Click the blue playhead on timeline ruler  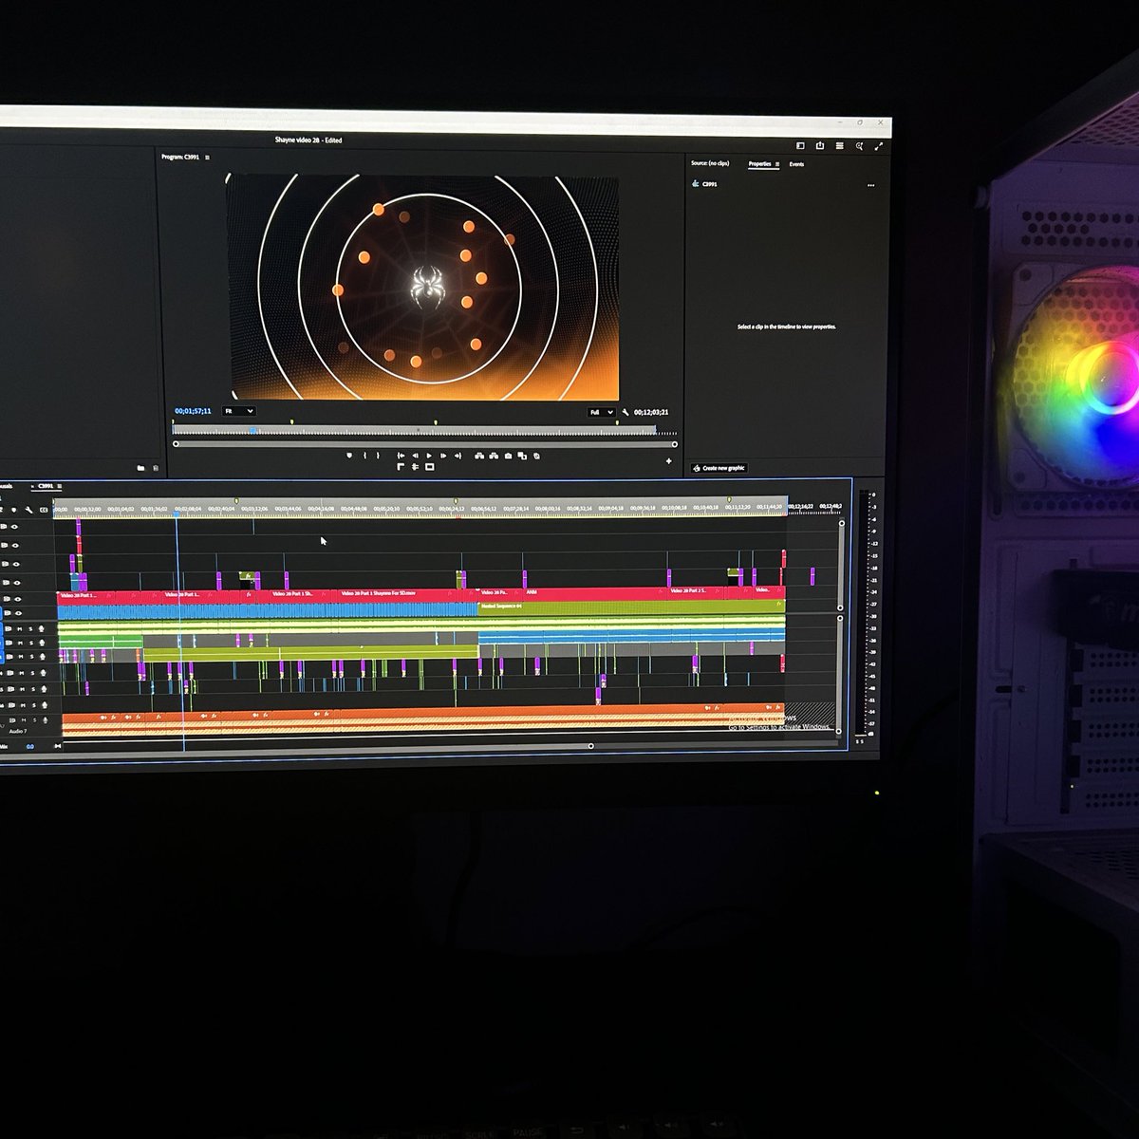[x=176, y=513]
